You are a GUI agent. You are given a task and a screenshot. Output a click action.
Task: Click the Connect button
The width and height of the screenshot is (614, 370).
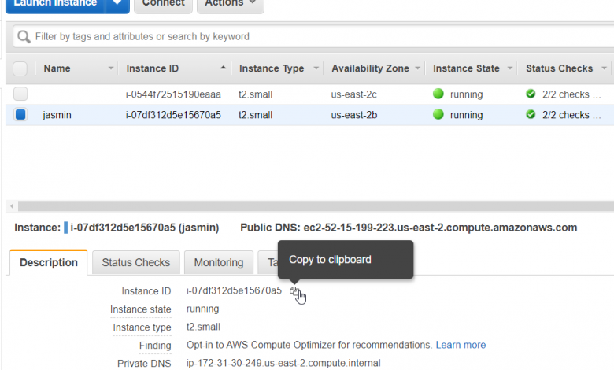click(163, 3)
